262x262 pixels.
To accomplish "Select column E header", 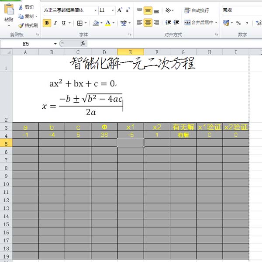I will point(131,52).
